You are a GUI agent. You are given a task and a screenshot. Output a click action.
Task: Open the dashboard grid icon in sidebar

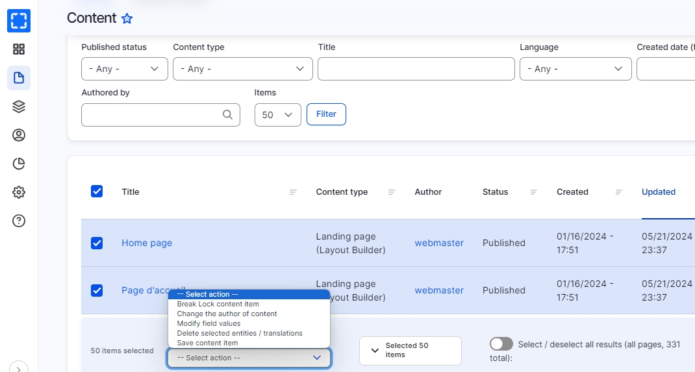pos(19,49)
